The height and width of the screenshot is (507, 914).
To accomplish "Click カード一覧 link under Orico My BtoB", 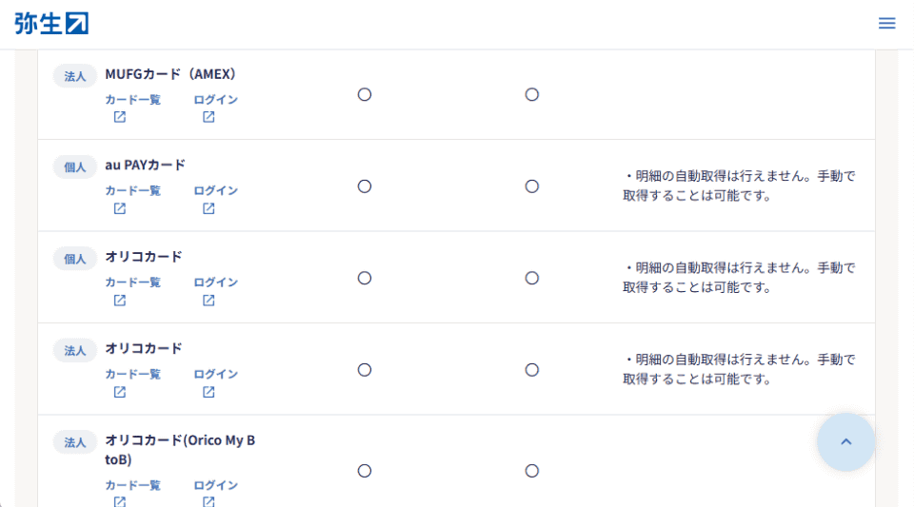I will (132, 485).
